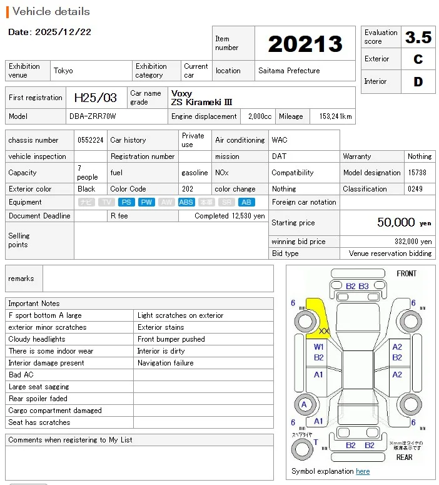Click starting price 50,000 yen
Image resolution: width=439 pixels, height=485 pixels.
click(x=404, y=222)
